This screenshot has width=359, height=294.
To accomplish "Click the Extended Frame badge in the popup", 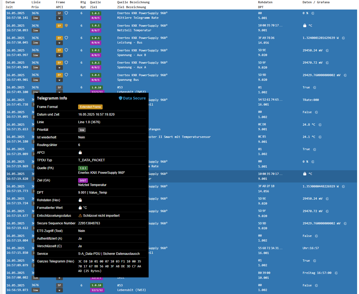I will tap(90, 107).
